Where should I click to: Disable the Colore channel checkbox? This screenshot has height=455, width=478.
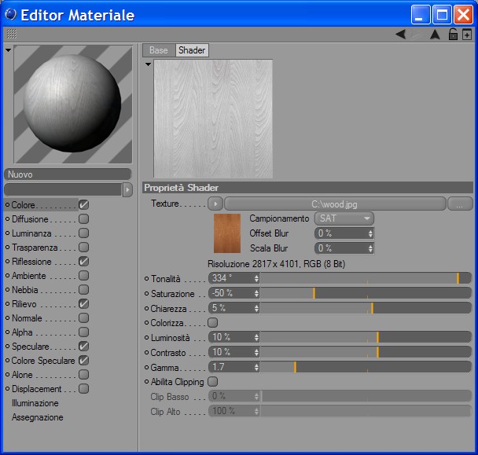click(83, 204)
